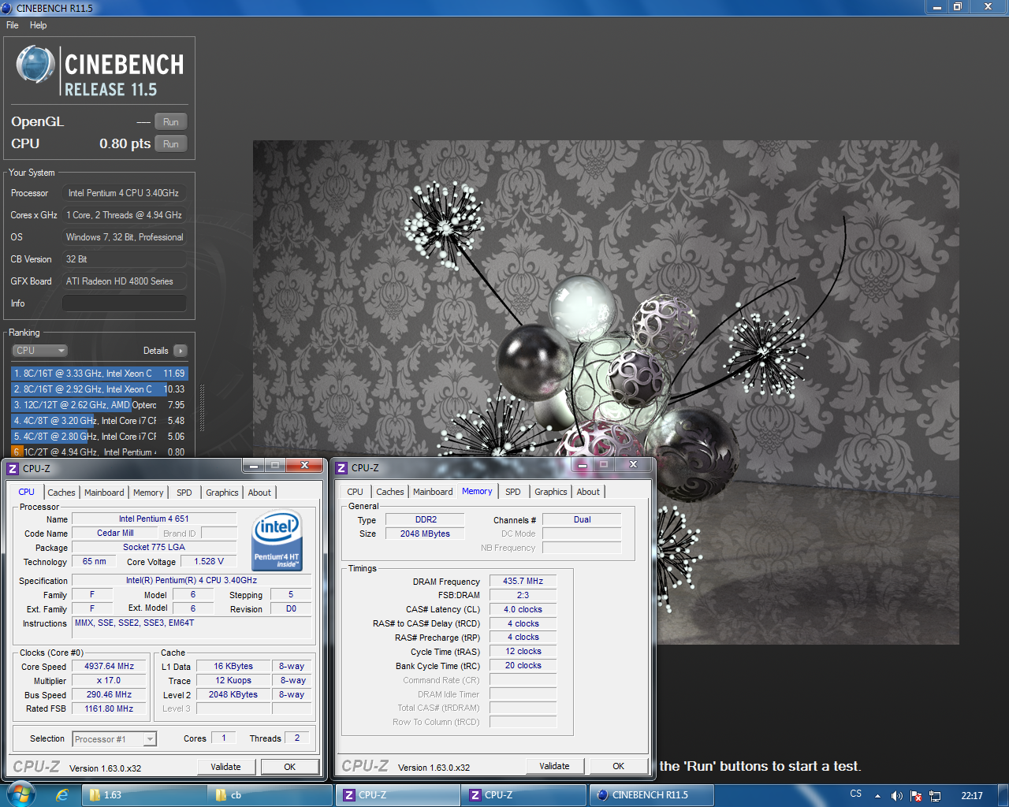Click the Cinebench logo sphere icon
This screenshot has height=807, width=1009.
(x=35, y=65)
